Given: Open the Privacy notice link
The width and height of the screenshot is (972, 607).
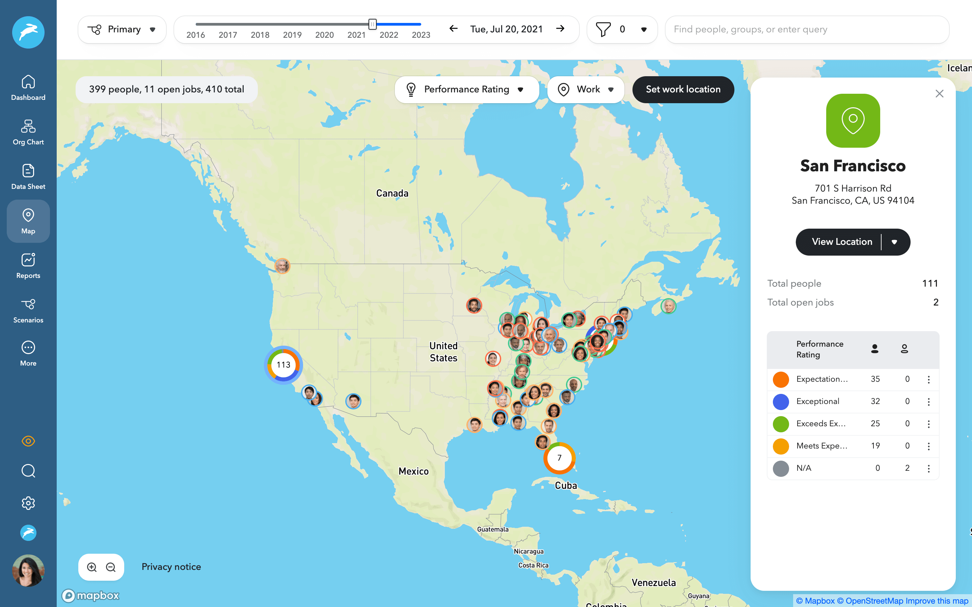Looking at the screenshot, I should tap(171, 567).
